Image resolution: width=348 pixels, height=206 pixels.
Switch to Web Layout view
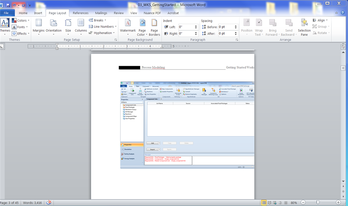pos(275,203)
